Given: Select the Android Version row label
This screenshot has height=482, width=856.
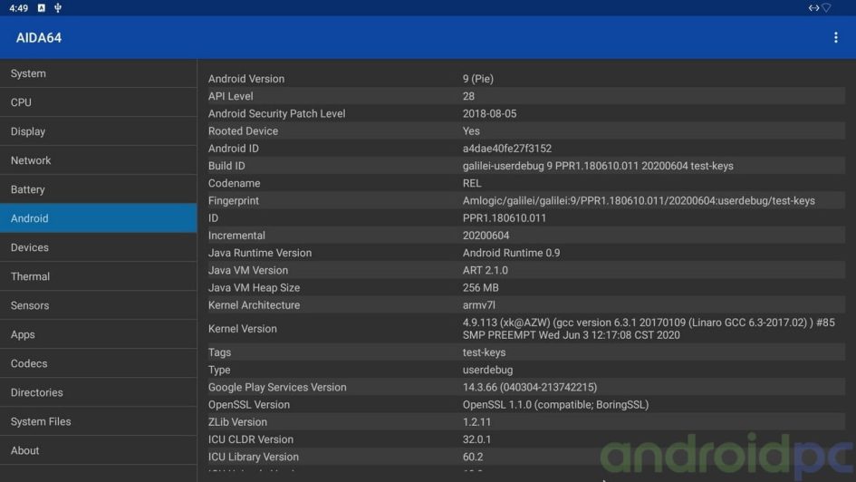Looking at the screenshot, I should pyautogui.click(x=246, y=79).
